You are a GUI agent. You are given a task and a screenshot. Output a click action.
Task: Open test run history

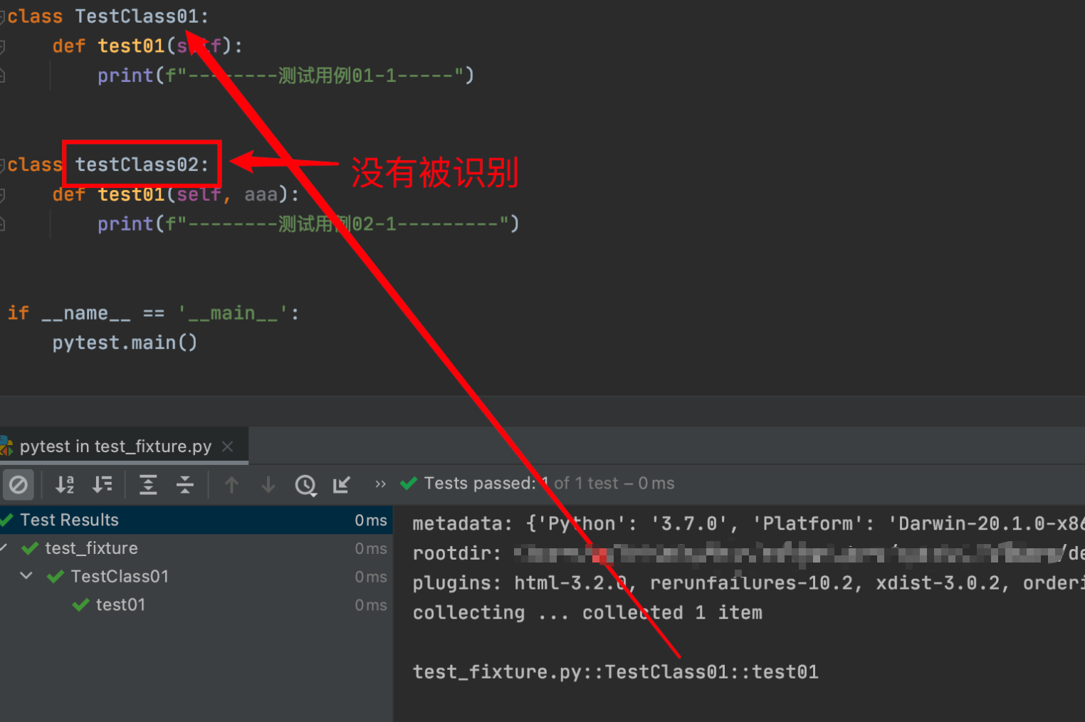306,485
